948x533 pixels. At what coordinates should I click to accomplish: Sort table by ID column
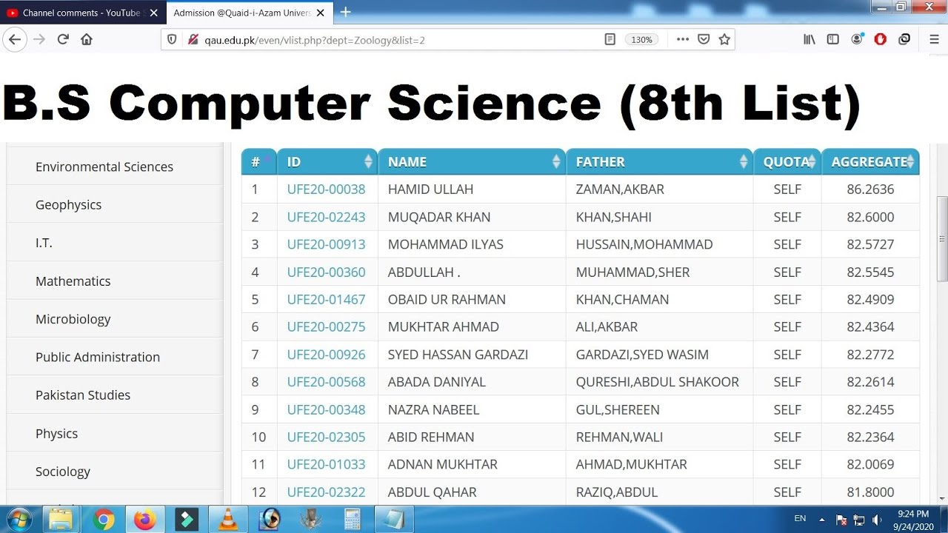(327, 161)
